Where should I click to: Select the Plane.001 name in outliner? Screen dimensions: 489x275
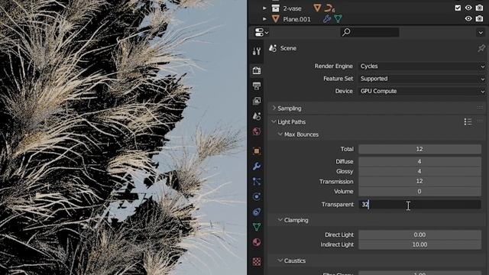click(296, 19)
